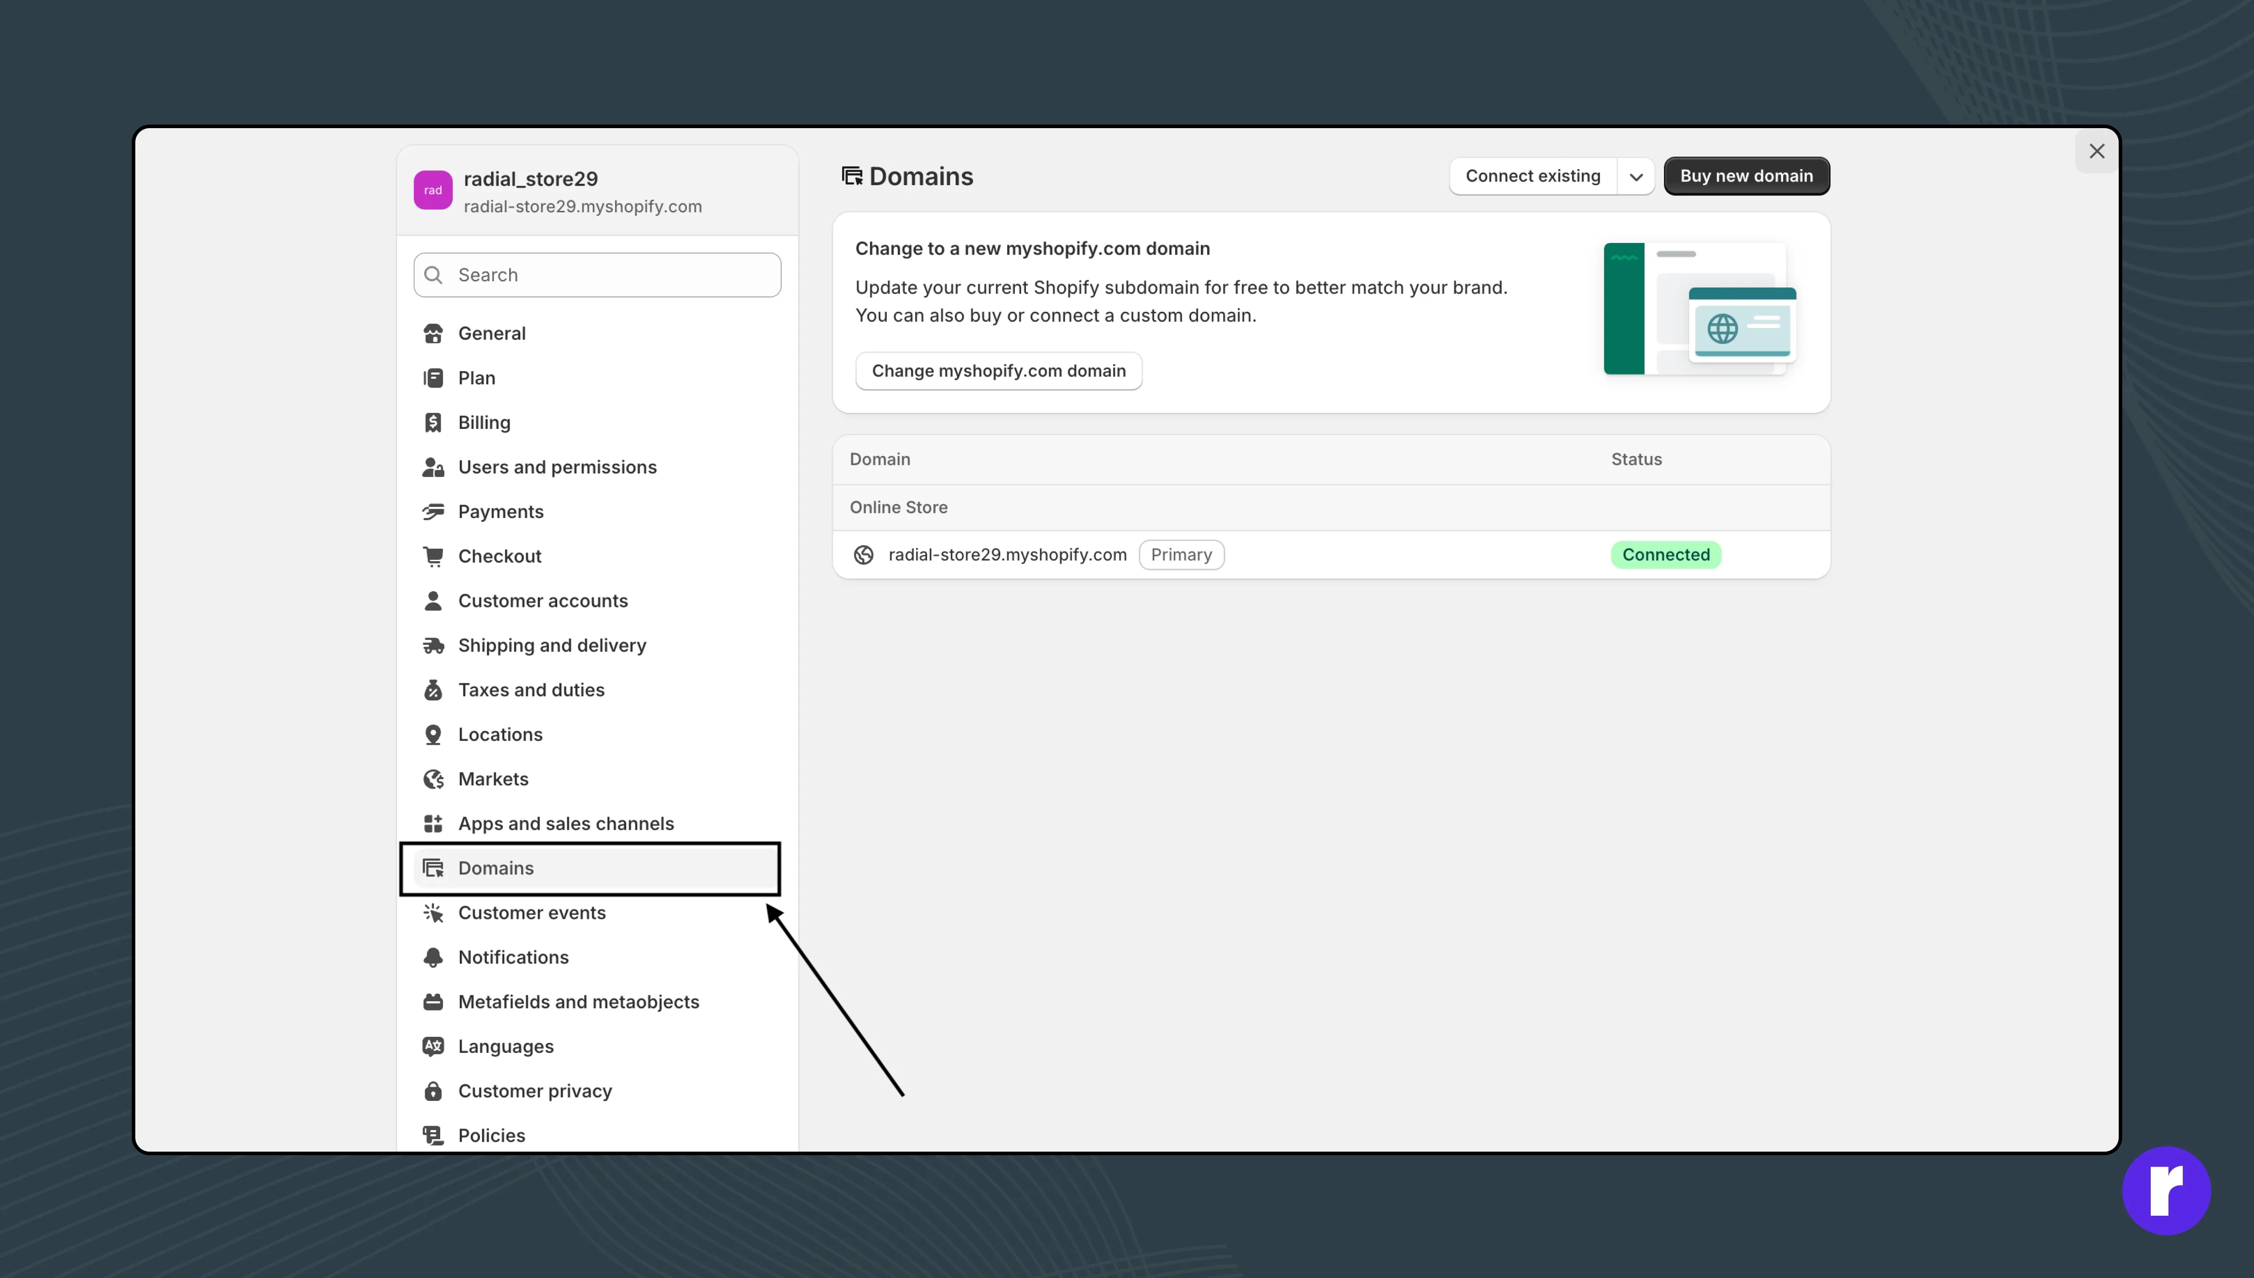This screenshot has height=1278, width=2254.
Task: Click the Checkout cart icon
Action: (x=433, y=557)
